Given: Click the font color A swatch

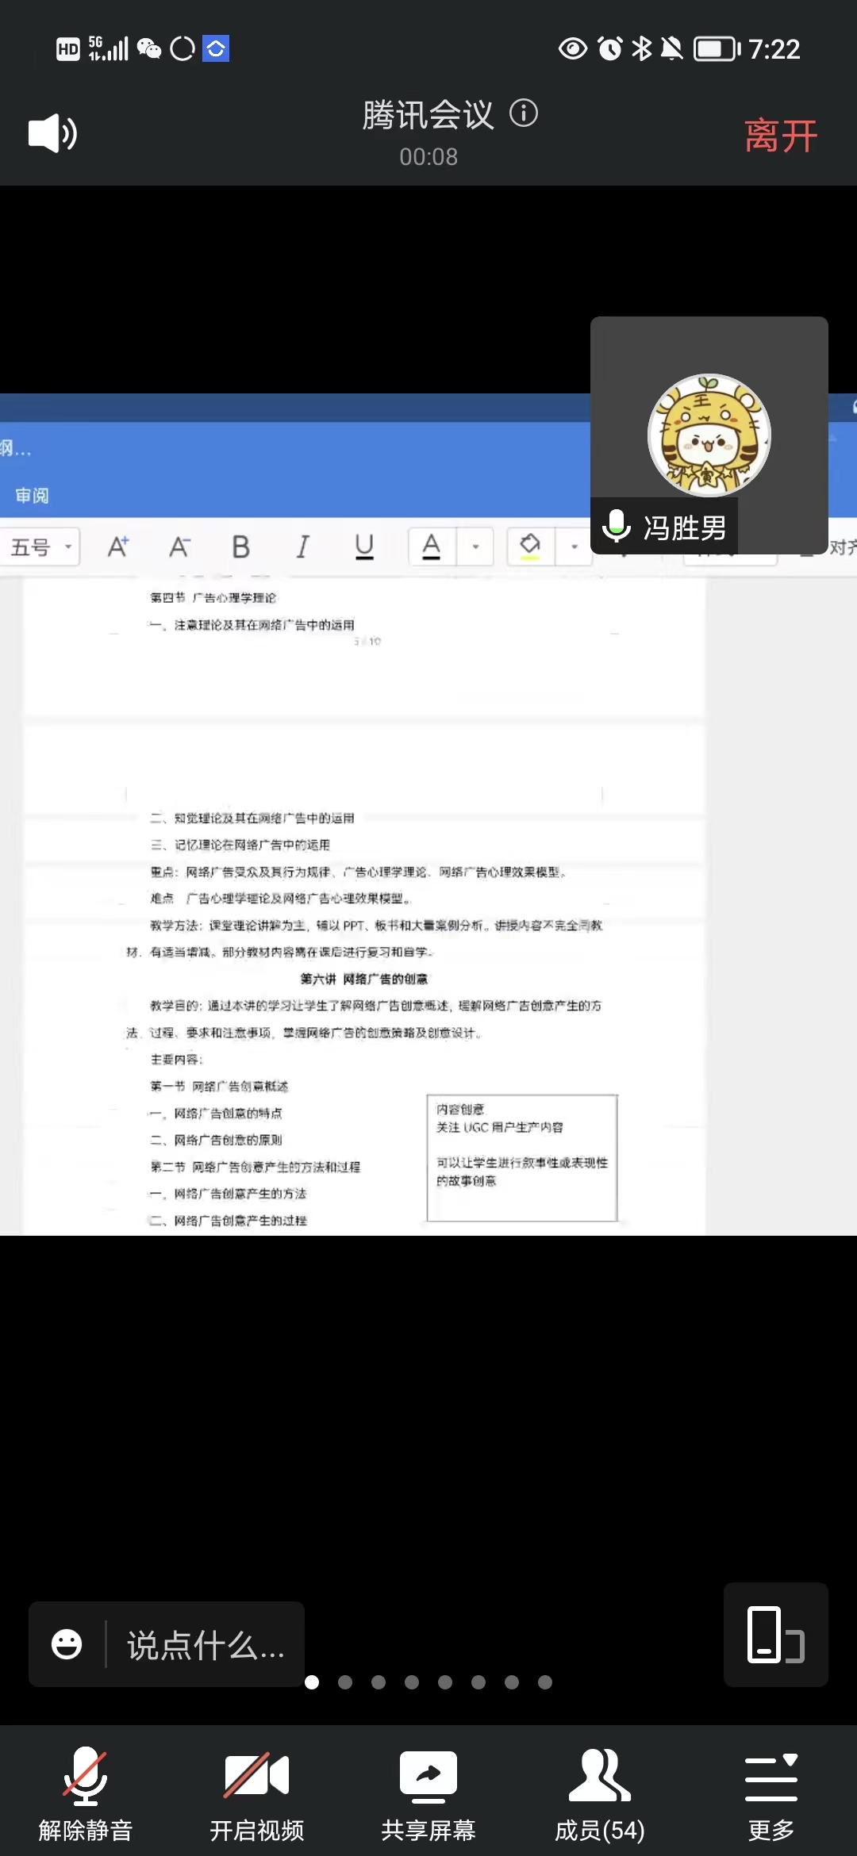Looking at the screenshot, I should pos(431,546).
